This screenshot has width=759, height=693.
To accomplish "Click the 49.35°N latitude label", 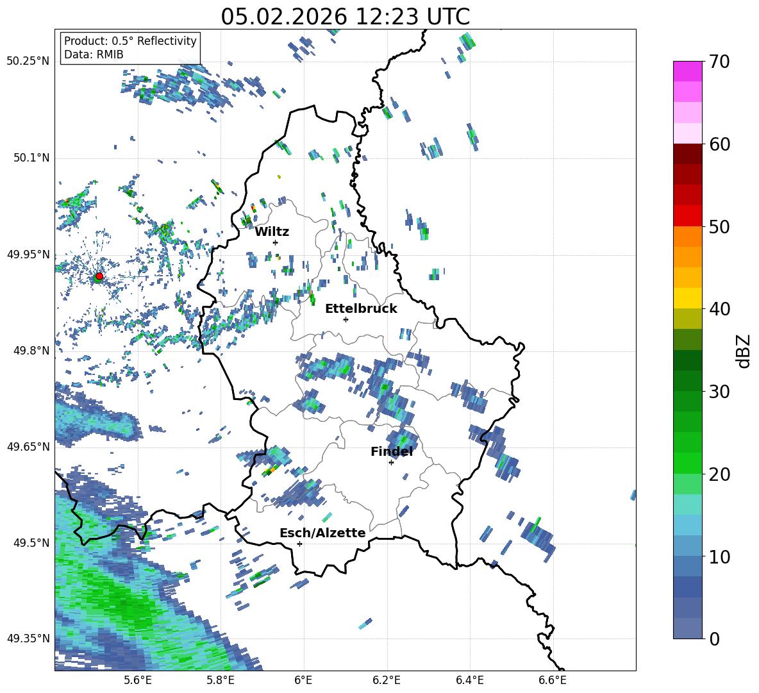I will click(x=28, y=639).
